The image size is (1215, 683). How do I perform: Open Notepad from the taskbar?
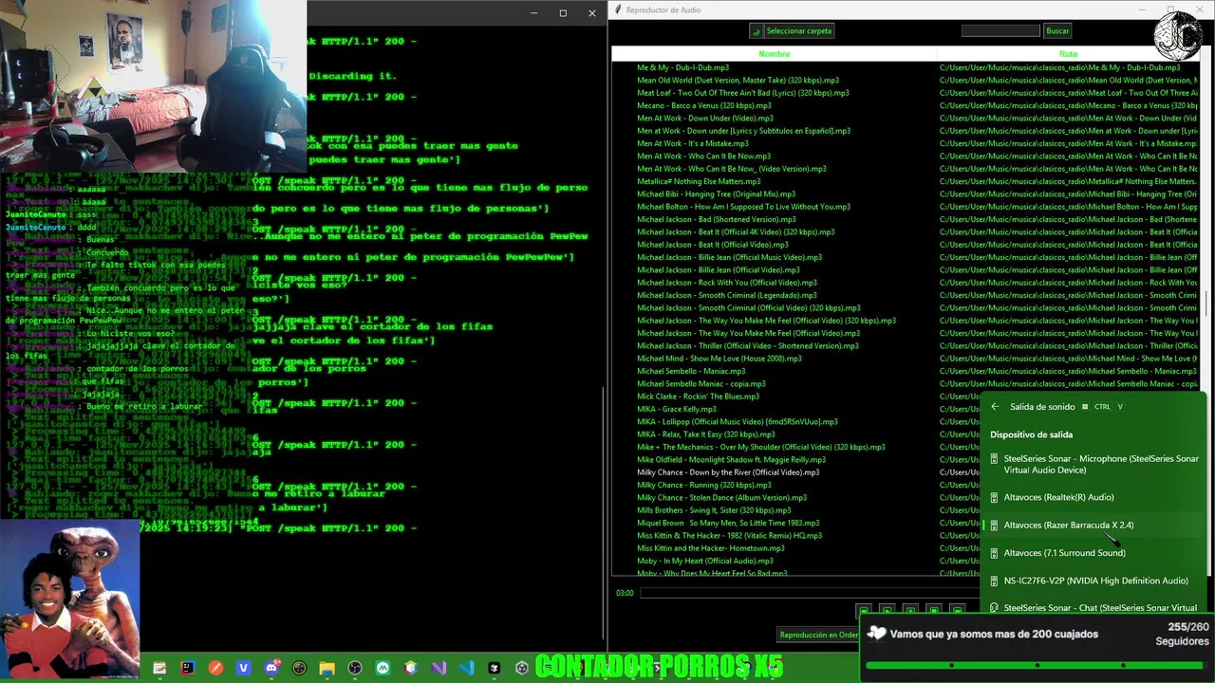[x=159, y=668]
